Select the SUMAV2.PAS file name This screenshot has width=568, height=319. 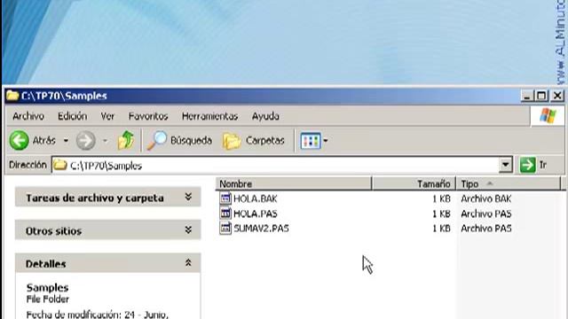(261, 229)
